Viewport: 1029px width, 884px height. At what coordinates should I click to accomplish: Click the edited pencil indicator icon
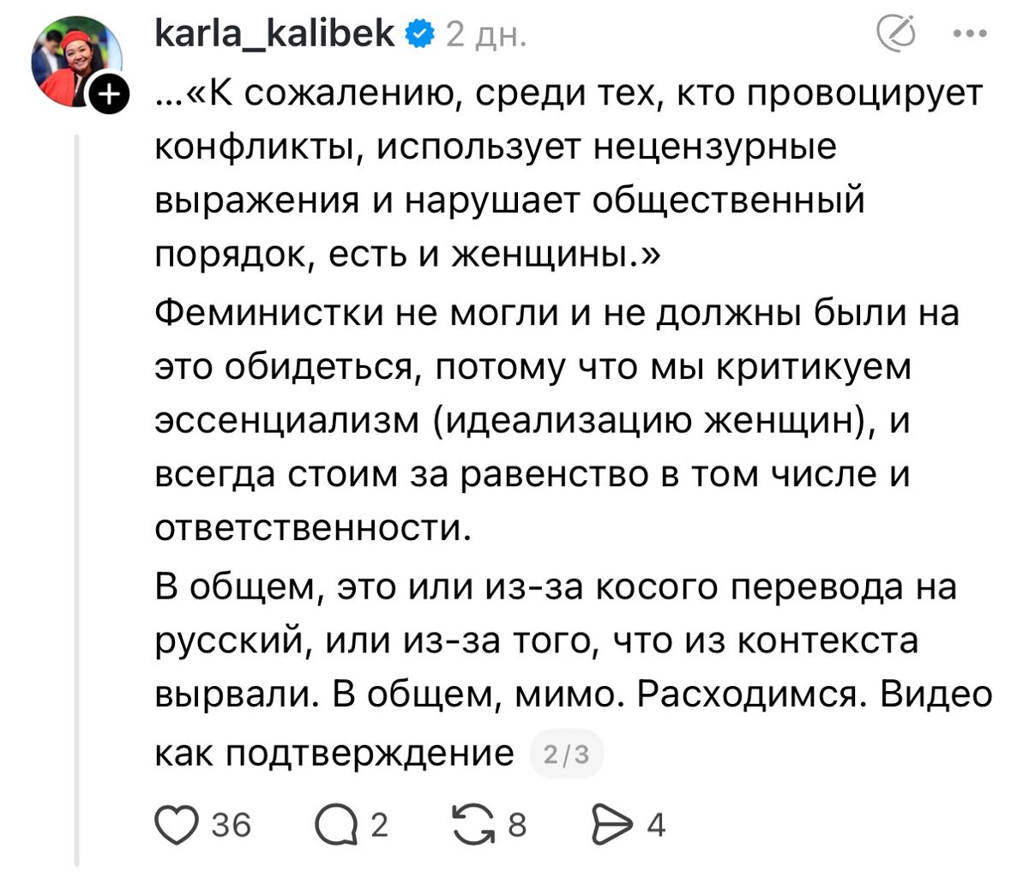(898, 32)
